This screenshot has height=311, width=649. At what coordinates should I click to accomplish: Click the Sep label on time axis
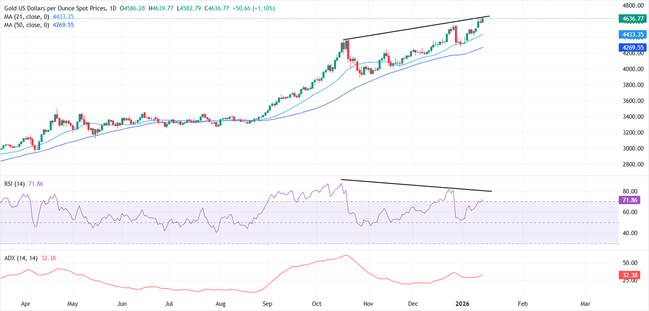267,303
